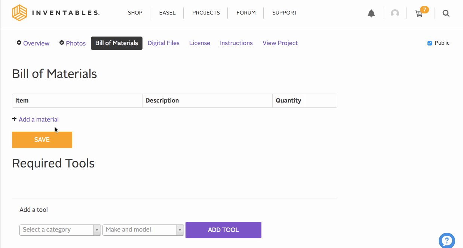Select the Instructions tab

click(236, 43)
